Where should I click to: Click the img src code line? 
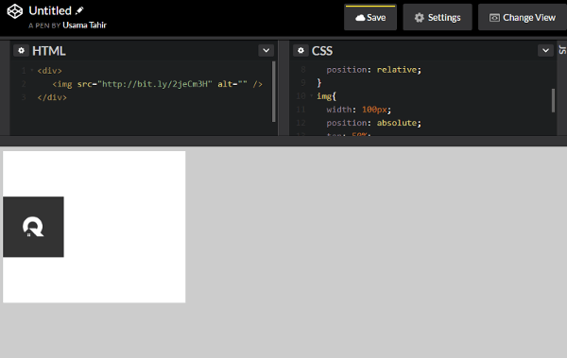(157, 84)
